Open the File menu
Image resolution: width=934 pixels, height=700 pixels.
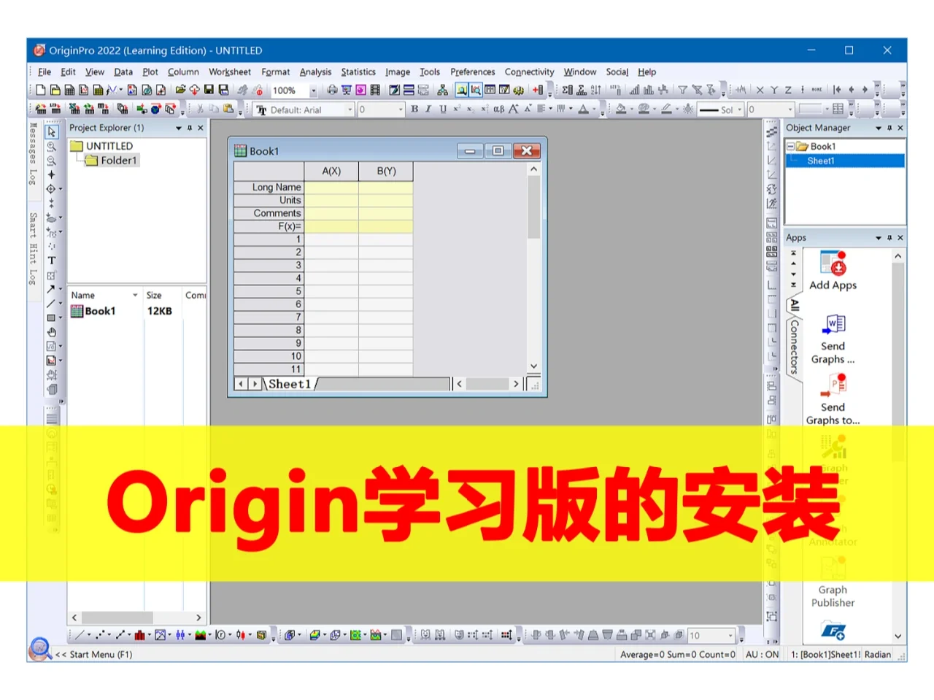(x=45, y=72)
